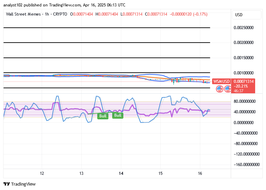Image resolution: width=266 pixels, height=190 pixels.
Task: Click the open value O0.00071404
Action: 82,14
